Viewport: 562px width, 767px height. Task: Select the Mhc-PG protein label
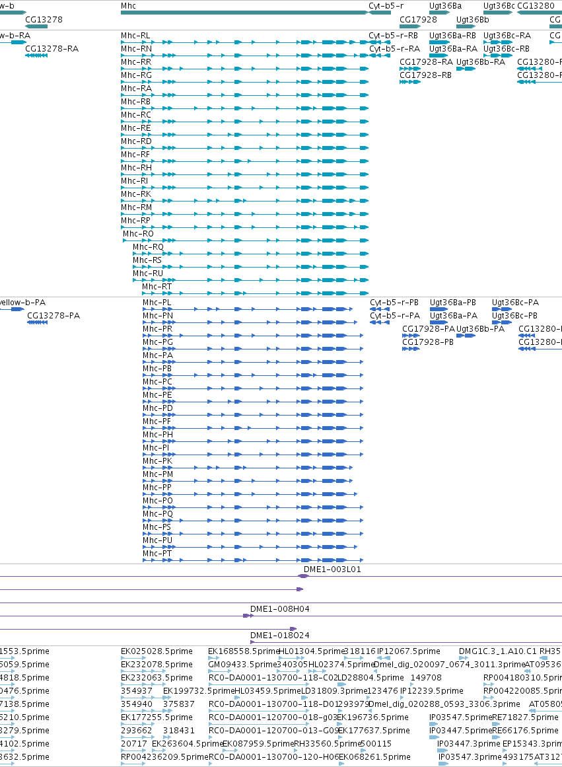coord(157,342)
